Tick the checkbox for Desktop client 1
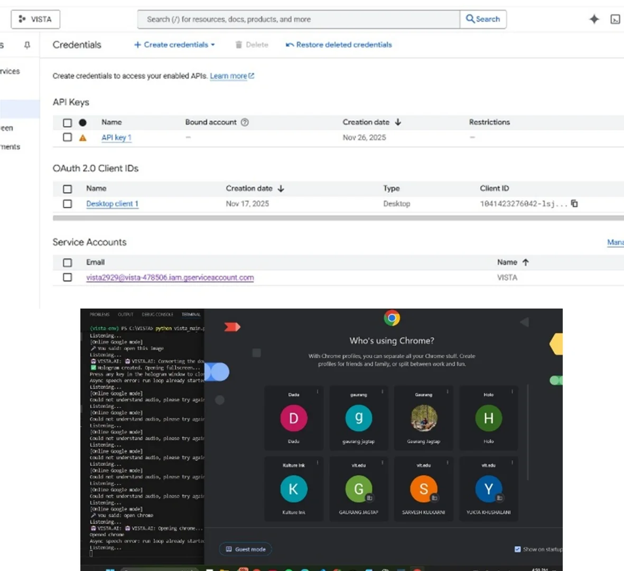This screenshot has width=624, height=571. pos(67,204)
